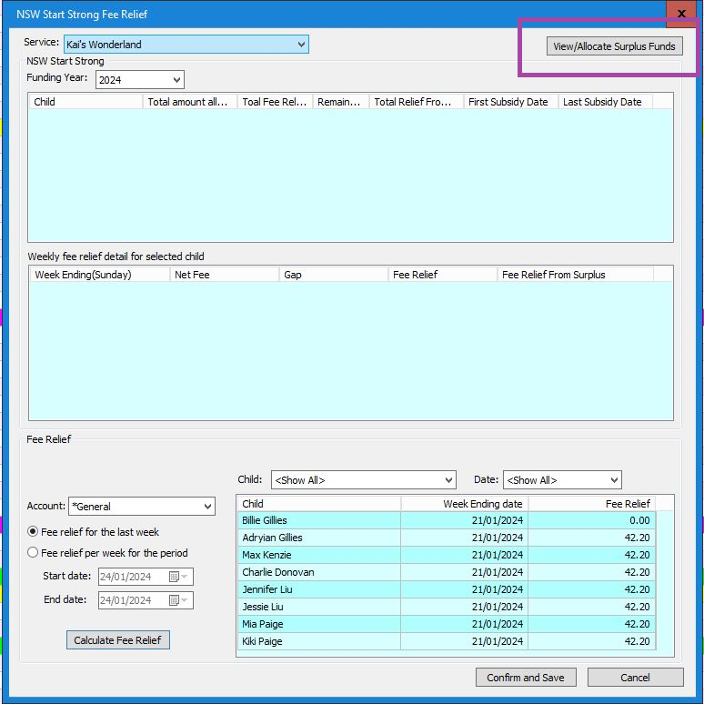This screenshot has width=704, height=704.
Task: Click View/Allocate Surplus Funds button
Action: 614,46
